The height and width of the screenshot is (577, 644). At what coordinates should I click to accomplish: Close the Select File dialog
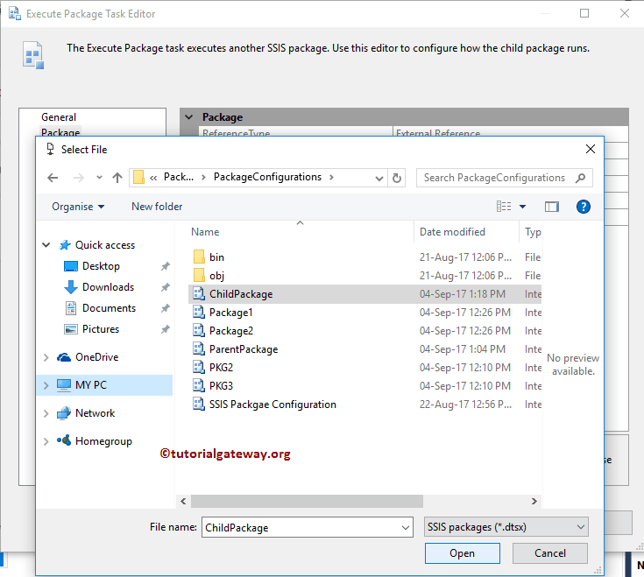click(591, 149)
